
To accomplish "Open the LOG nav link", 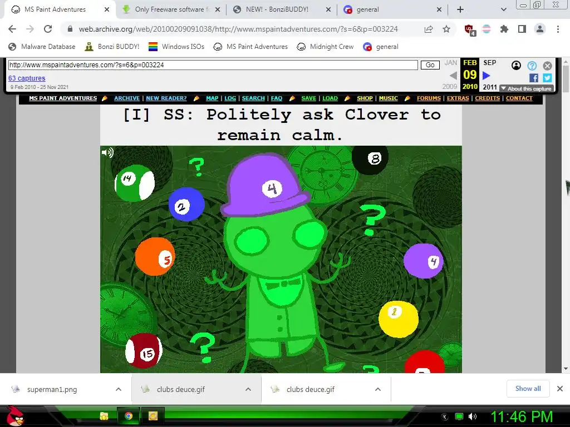I will [x=230, y=98].
